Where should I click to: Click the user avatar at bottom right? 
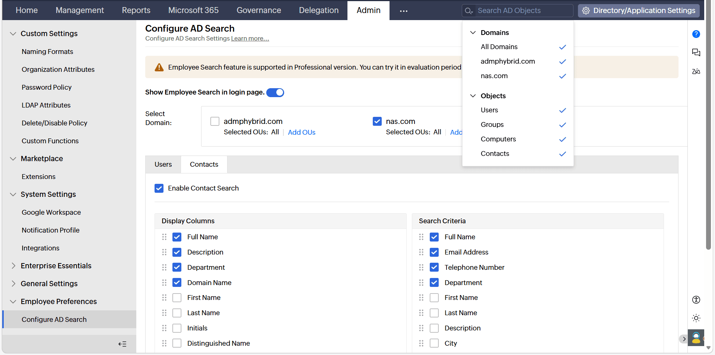point(697,338)
